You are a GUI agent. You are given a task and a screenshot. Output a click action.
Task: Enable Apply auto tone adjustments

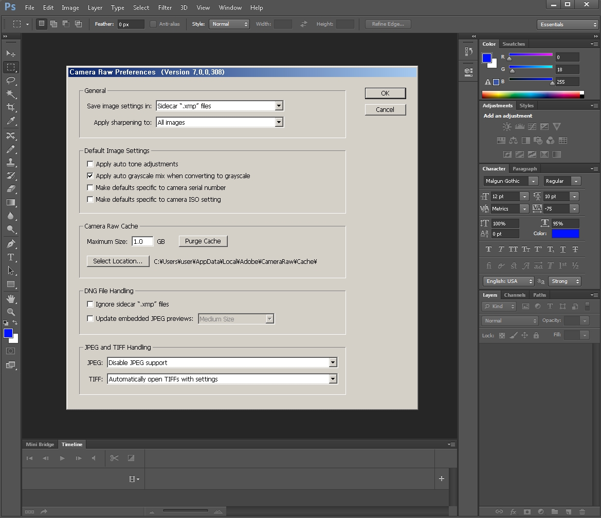coord(90,164)
